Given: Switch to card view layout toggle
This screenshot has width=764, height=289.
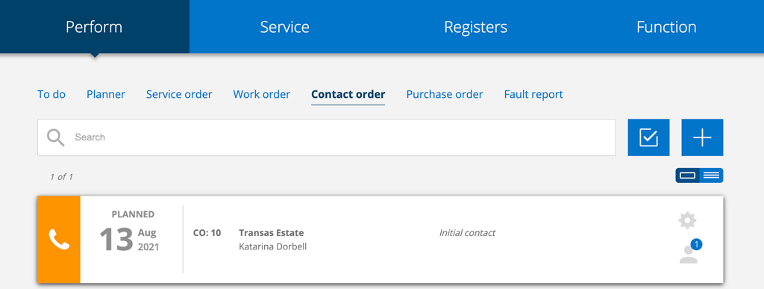Looking at the screenshot, I should click(687, 175).
